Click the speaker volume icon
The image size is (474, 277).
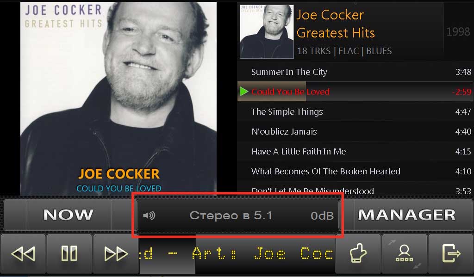click(x=149, y=215)
